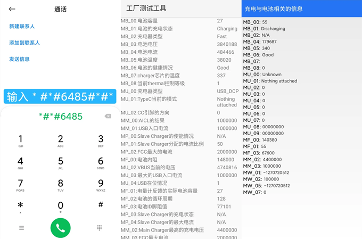Screen dimensions: 362x239
Task: Select 新建联系人 option
Action: click(22, 26)
